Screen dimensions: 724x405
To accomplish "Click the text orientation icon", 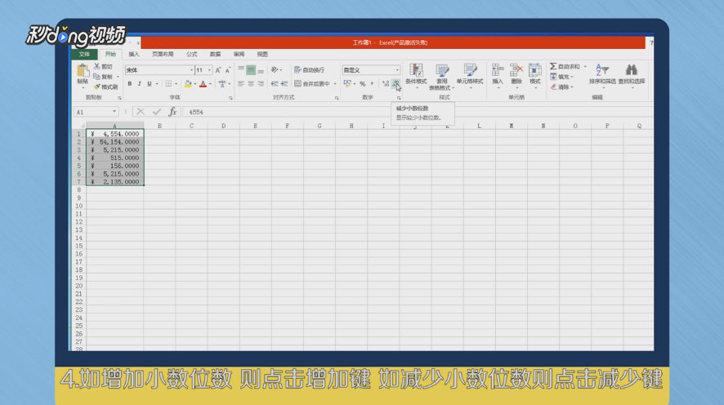I will [275, 69].
